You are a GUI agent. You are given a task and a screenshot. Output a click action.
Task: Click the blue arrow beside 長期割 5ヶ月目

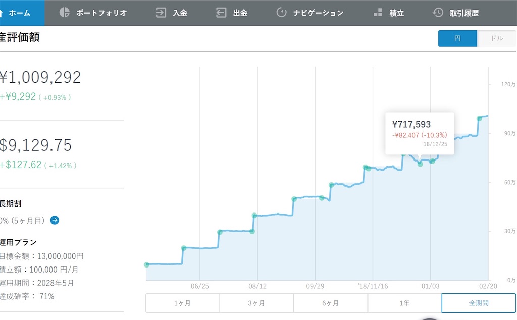[55, 220]
